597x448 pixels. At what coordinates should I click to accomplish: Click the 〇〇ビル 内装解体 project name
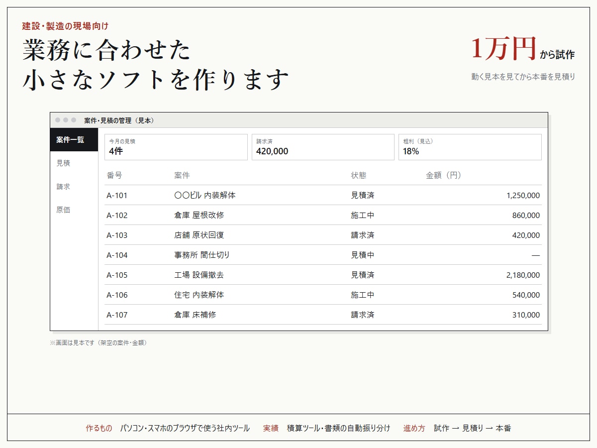(x=205, y=195)
